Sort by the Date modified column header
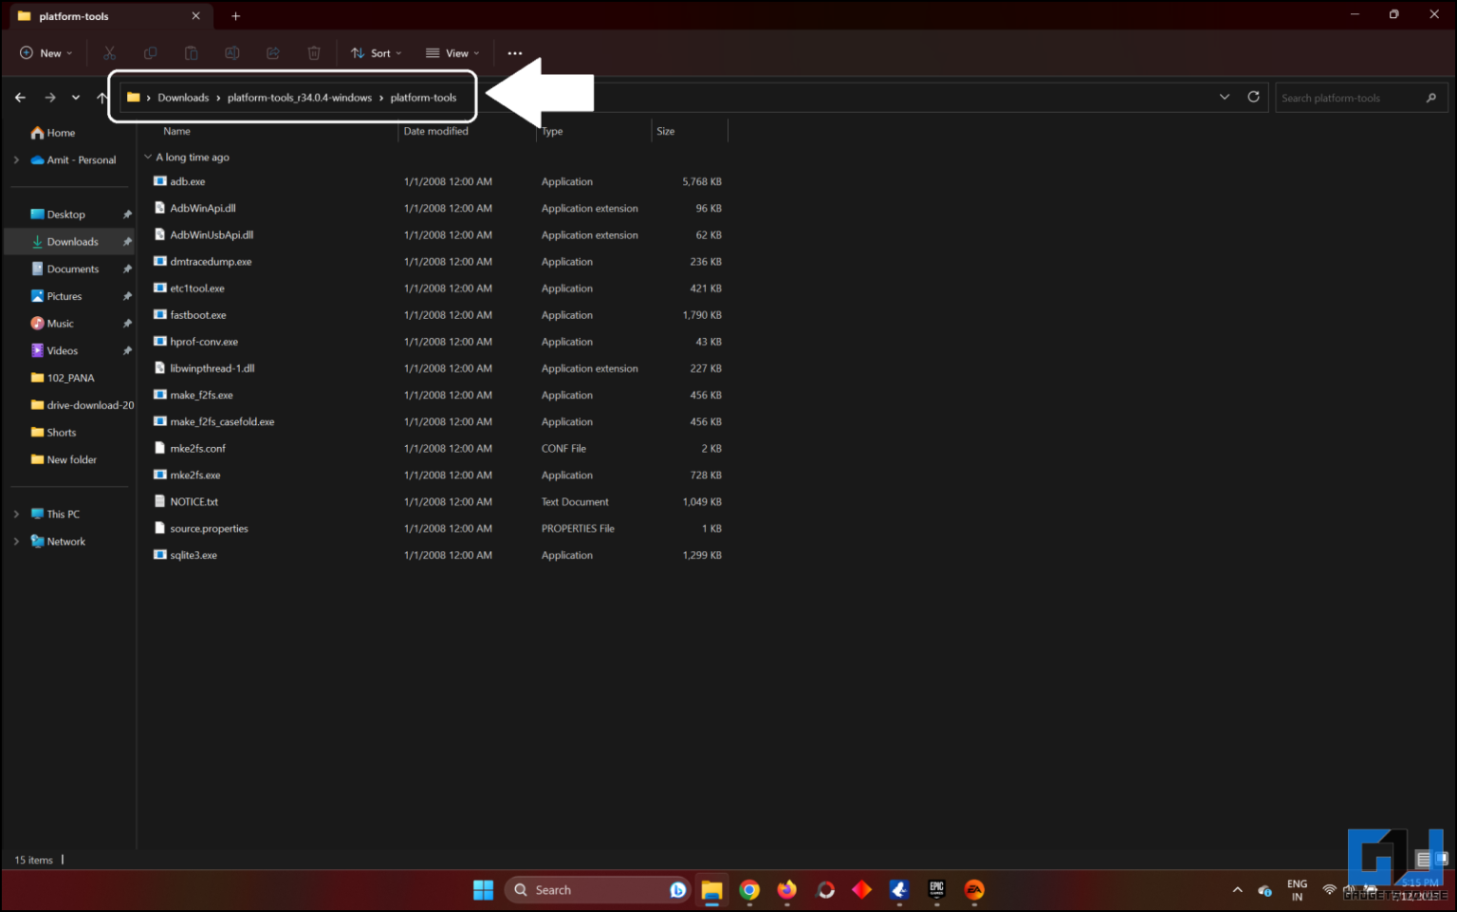This screenshot has height=912, width=1457. [436, 131]
